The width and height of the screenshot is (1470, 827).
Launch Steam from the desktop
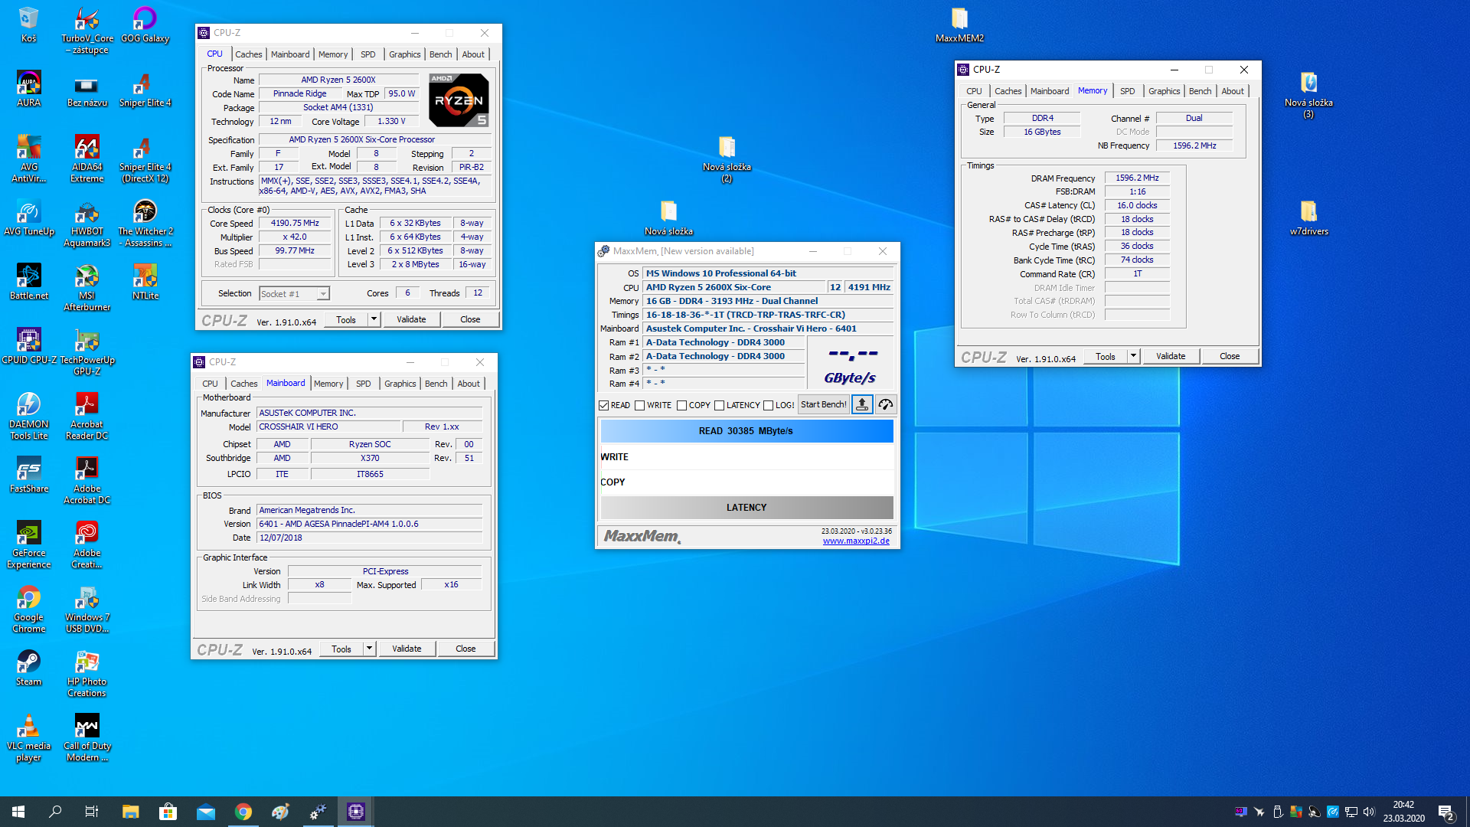28,668
